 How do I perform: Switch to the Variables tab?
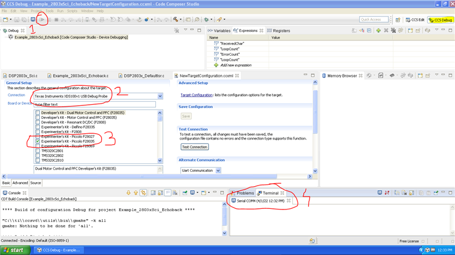coord(219,31)
